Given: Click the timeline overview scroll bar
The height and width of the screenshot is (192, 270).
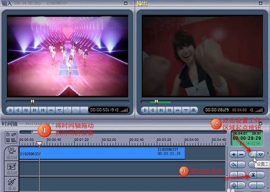Looking at the screenshot, I should pyautogui.click(x=123, y=132).
